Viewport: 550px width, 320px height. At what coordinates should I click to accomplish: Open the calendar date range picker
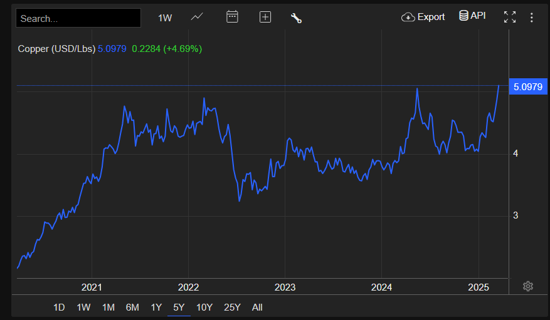point(232,17)
